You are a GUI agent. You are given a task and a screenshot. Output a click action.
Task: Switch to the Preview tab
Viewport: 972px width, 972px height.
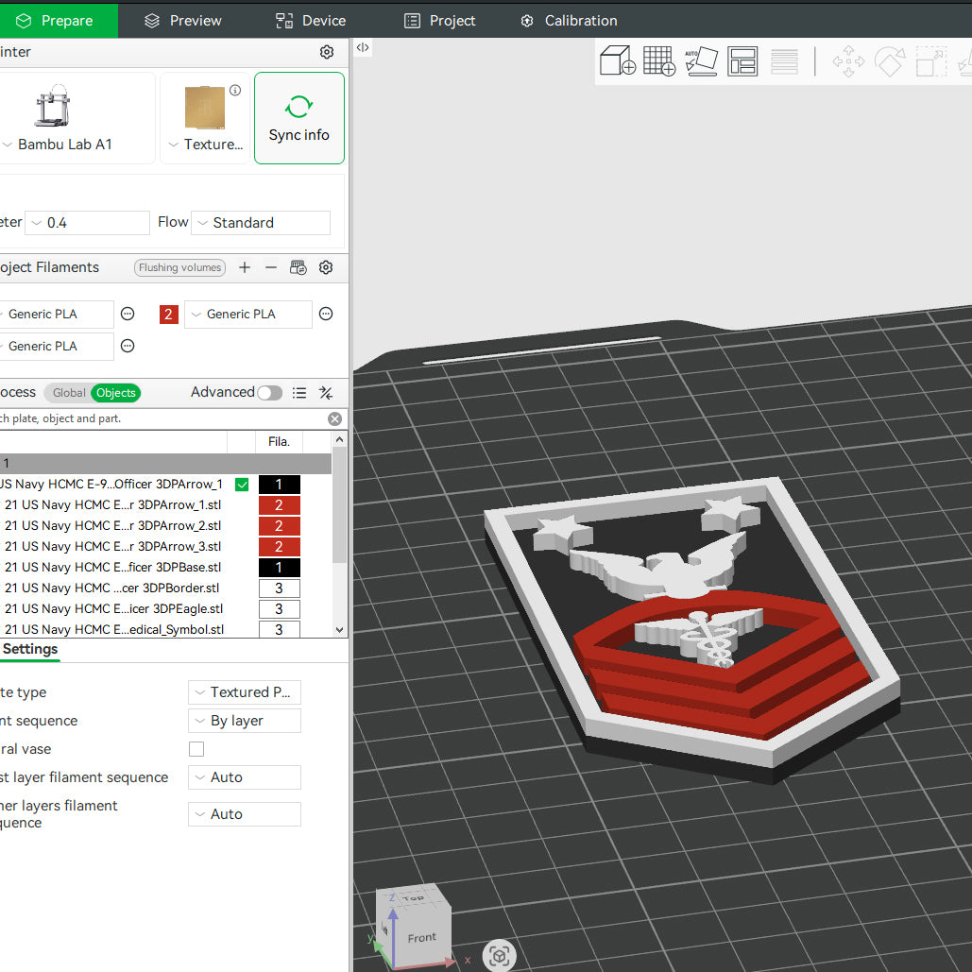(x=183, y=21)
